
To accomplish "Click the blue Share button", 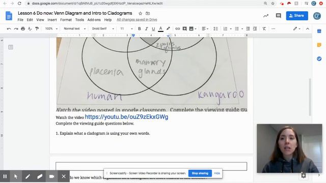I will click(297, 16).
